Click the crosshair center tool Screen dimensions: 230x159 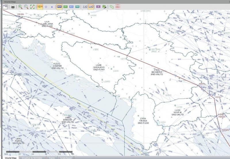point(46,7)
